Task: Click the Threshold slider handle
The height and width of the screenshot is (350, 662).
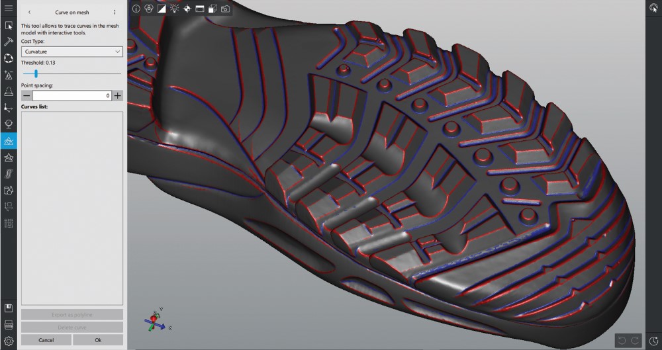Action: tap(36, 73)
